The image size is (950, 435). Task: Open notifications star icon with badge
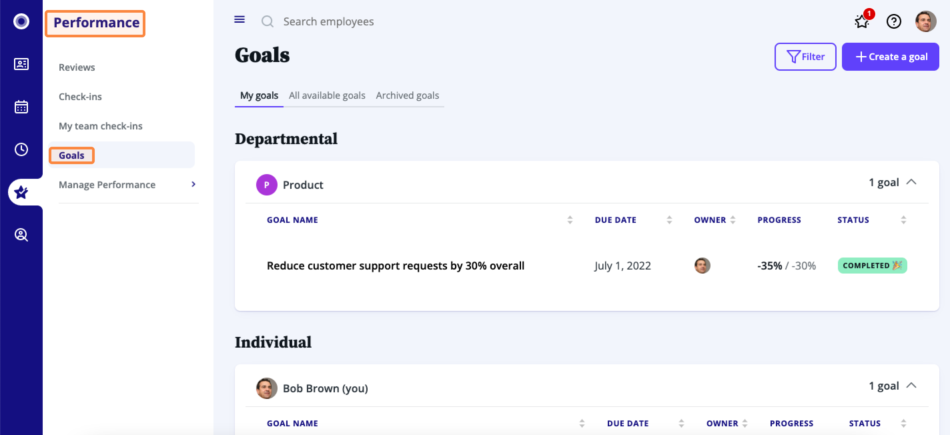click(x=862, y=21)
